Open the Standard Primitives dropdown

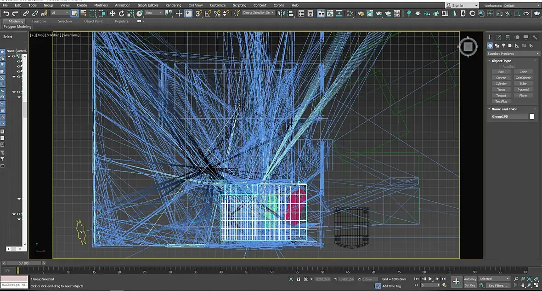point(513,54)
